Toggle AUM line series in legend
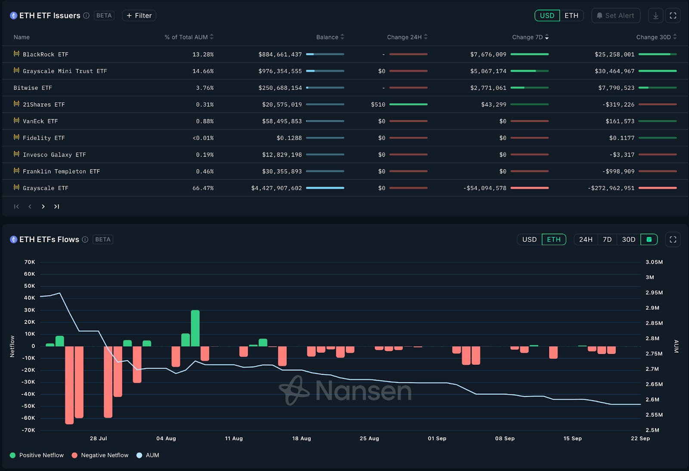 [148, 455]
